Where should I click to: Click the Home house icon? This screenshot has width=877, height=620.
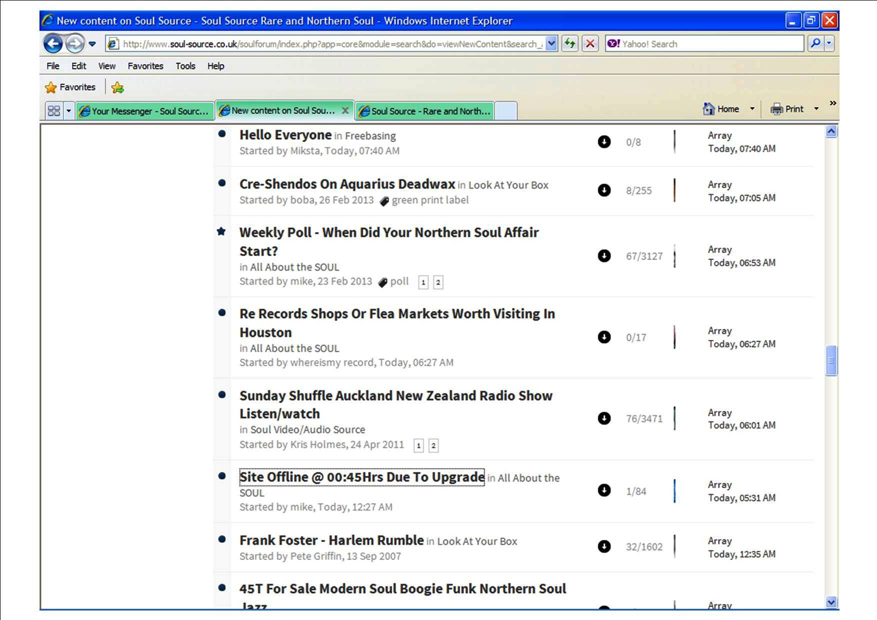[x=708, y=108]
